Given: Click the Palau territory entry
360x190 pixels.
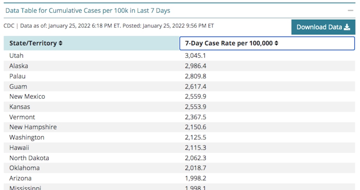Looking at the screenshot, I should point(18,76).
